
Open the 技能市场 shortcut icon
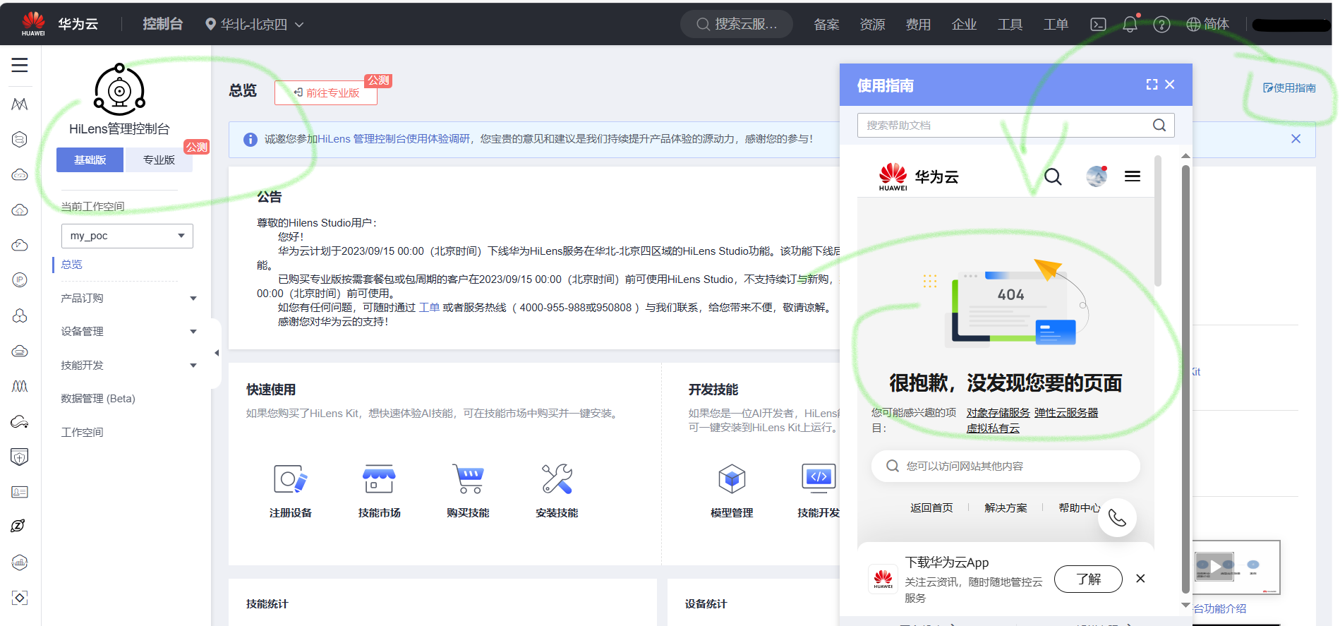379,479
